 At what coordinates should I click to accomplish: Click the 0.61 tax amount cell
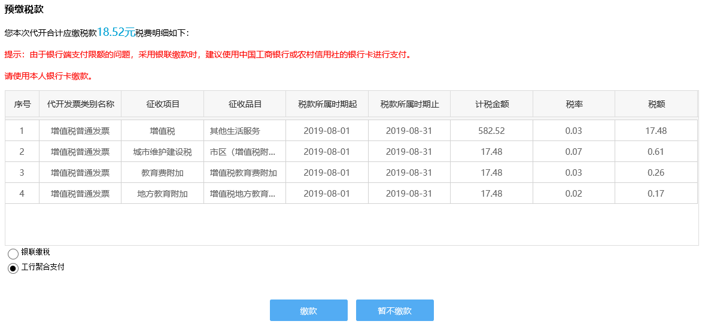(656, 152)
